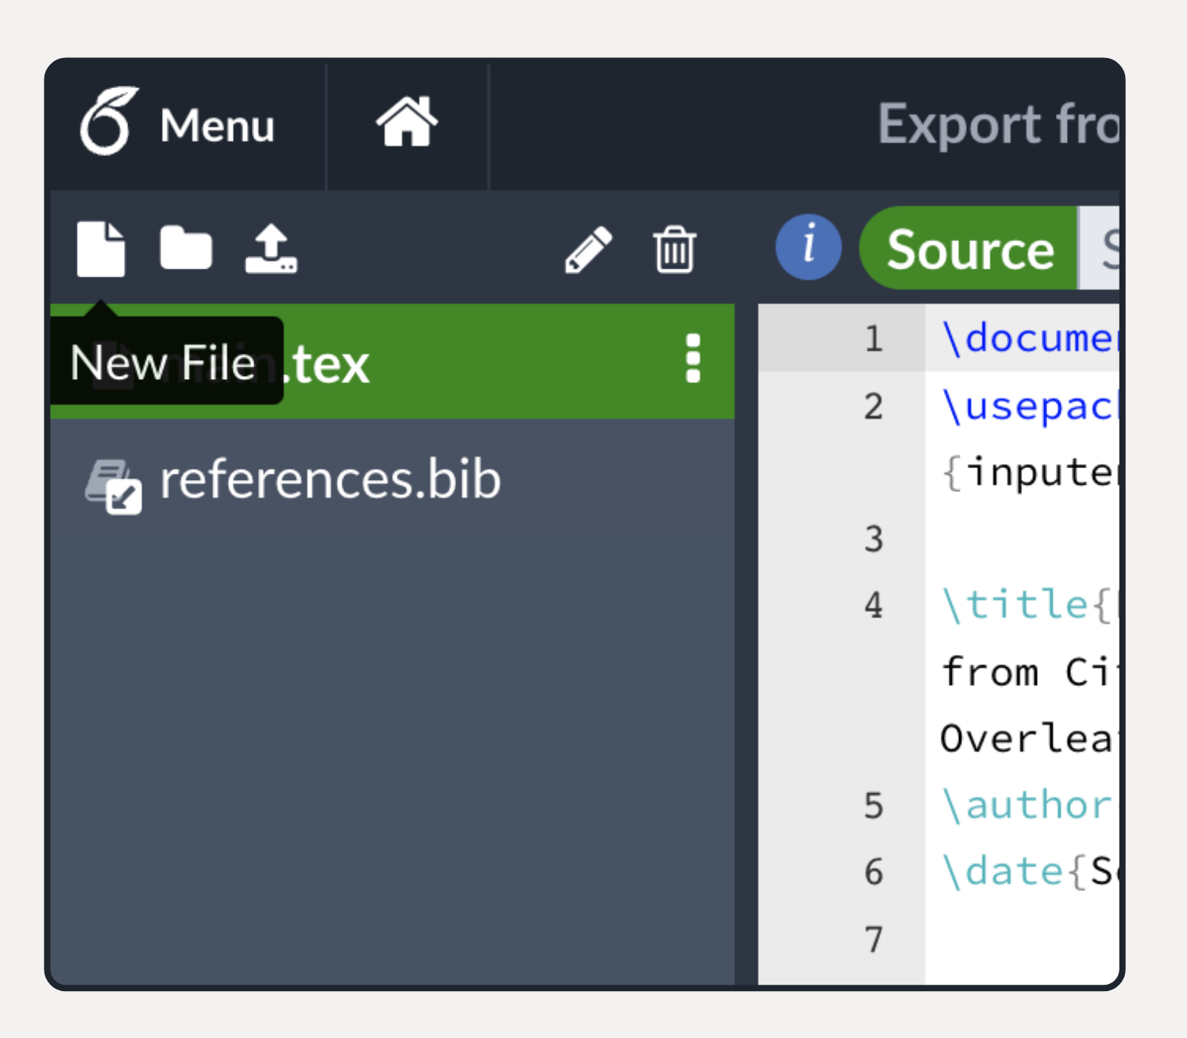Screen dimensions: 1187x1038
Task: Go to the projects home page icon
Action: tap(407, 123)
